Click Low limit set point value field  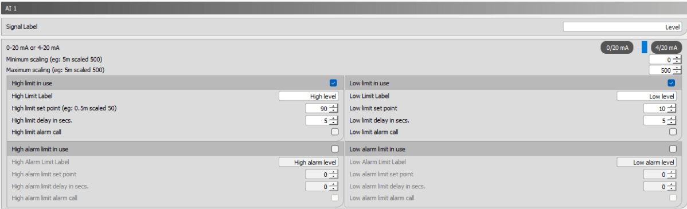(x=655, y=108)
